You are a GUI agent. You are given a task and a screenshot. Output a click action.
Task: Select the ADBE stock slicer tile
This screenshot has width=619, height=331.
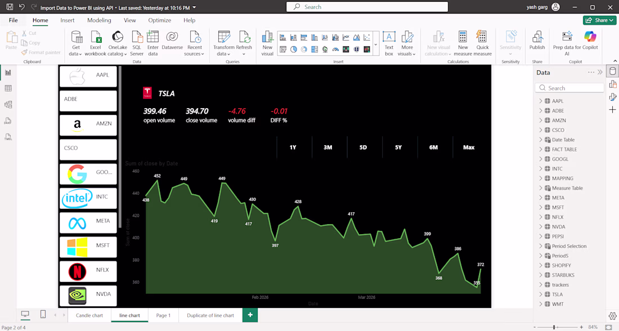click(x=88, y=101)
